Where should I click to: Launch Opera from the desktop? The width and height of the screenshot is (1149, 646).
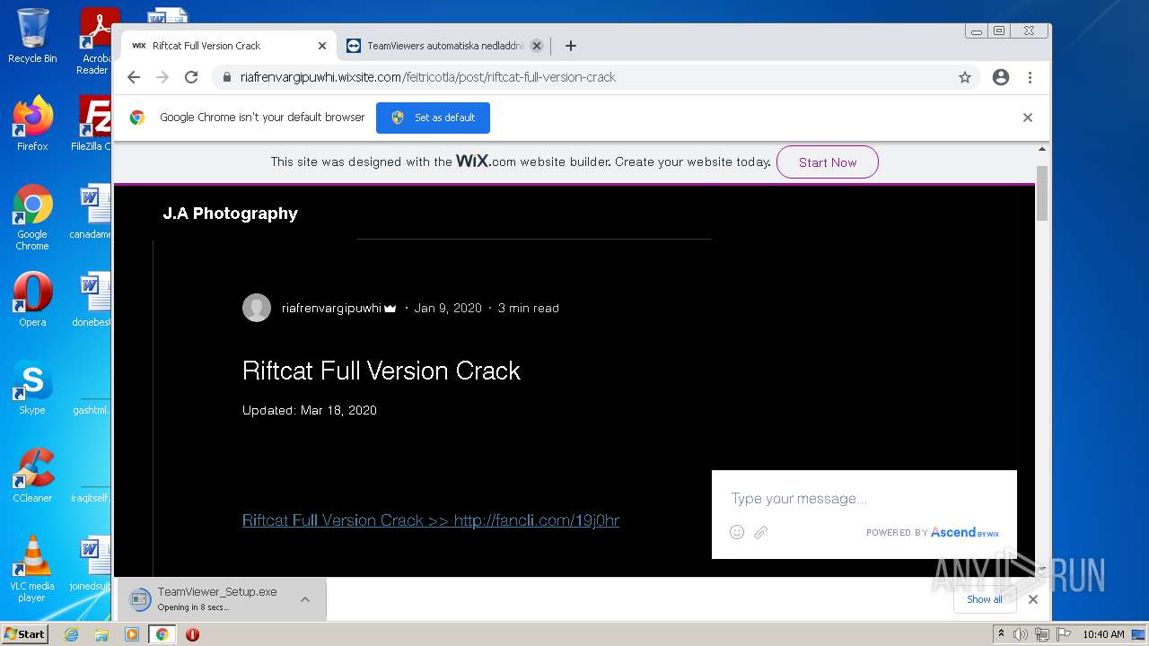pos(32,300)
